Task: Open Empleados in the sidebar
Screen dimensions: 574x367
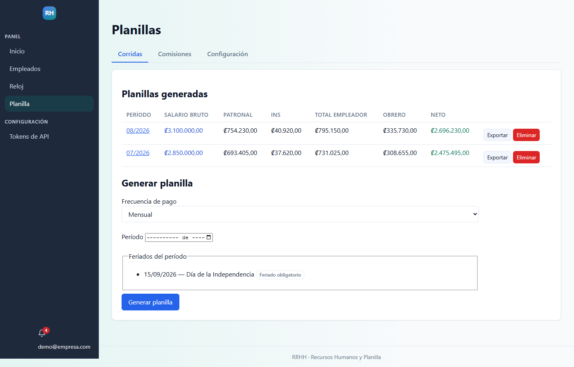Action: (49, 69)
